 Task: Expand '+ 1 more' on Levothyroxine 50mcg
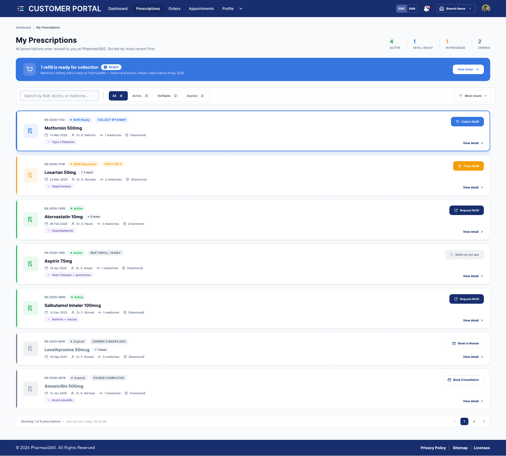[100, 350]
